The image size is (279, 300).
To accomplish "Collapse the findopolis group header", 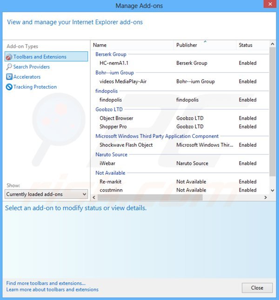I will [x=106, y=91].
